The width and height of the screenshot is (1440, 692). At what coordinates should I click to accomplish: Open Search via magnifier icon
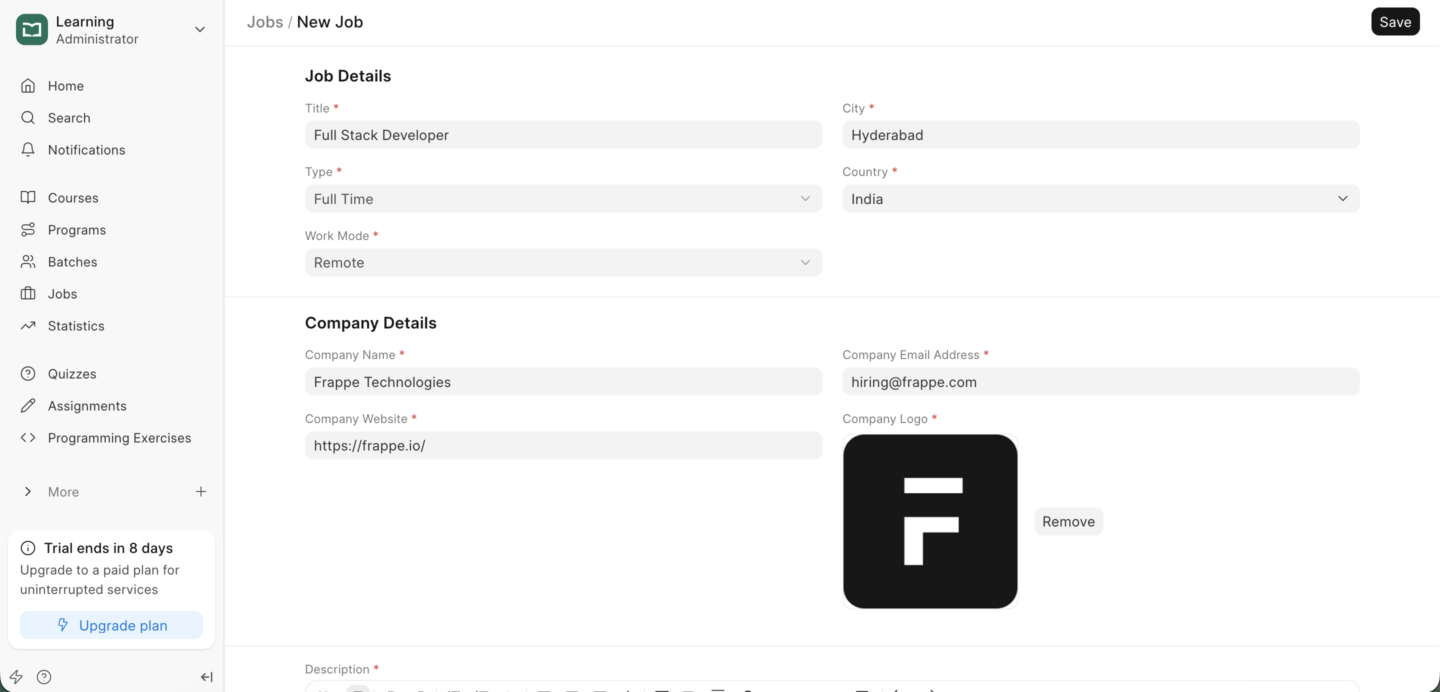28,117
